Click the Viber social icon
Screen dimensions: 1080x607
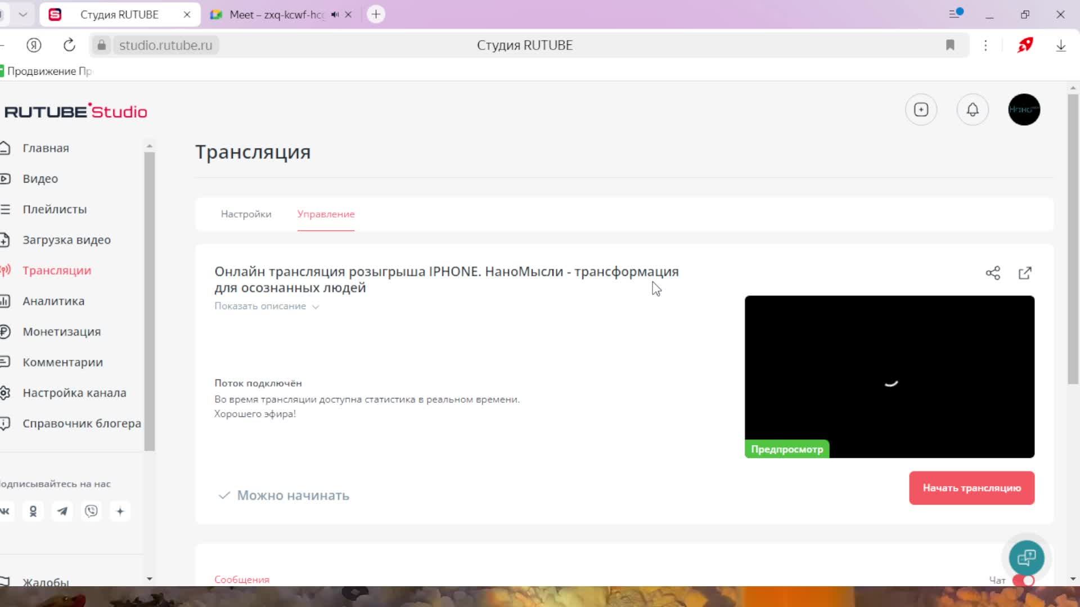pyautogui.click(x=91, y=511)
